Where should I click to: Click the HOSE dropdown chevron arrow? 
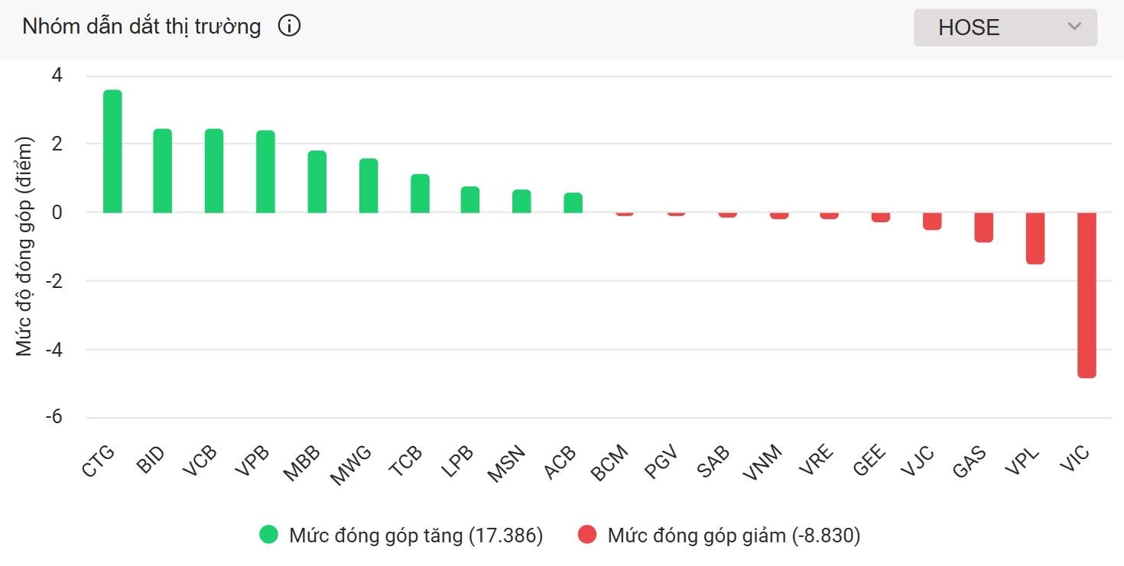click(x=1074, y=27)
